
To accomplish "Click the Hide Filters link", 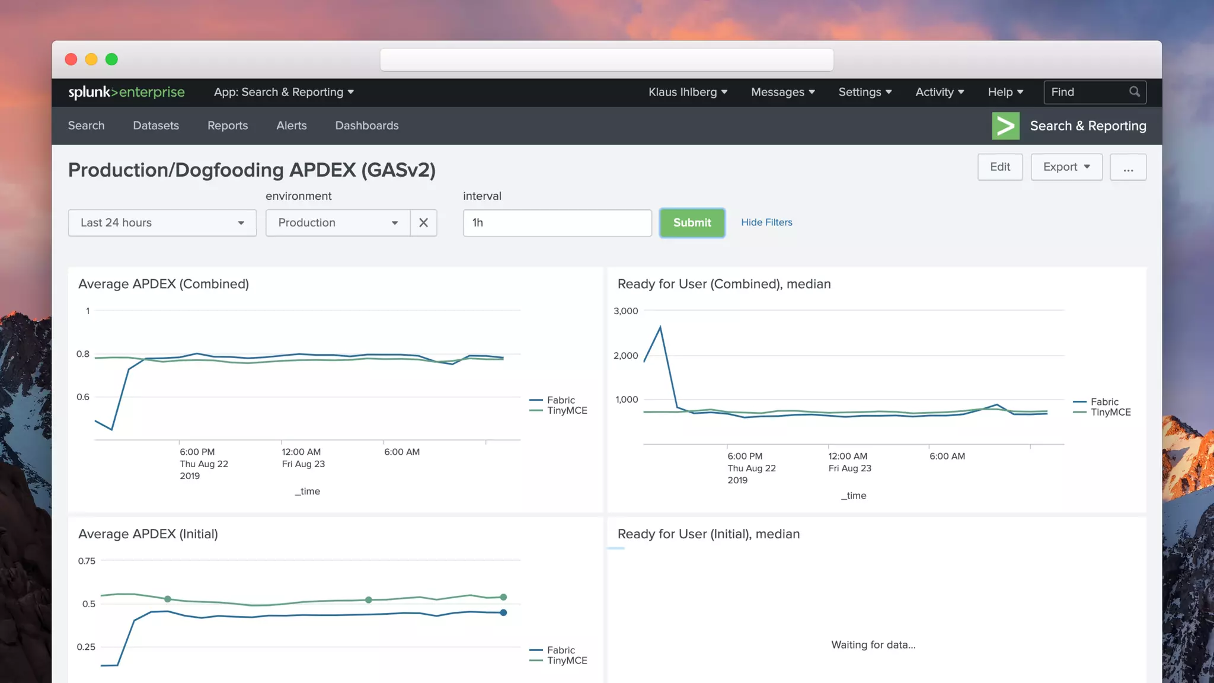I will 766,222.
